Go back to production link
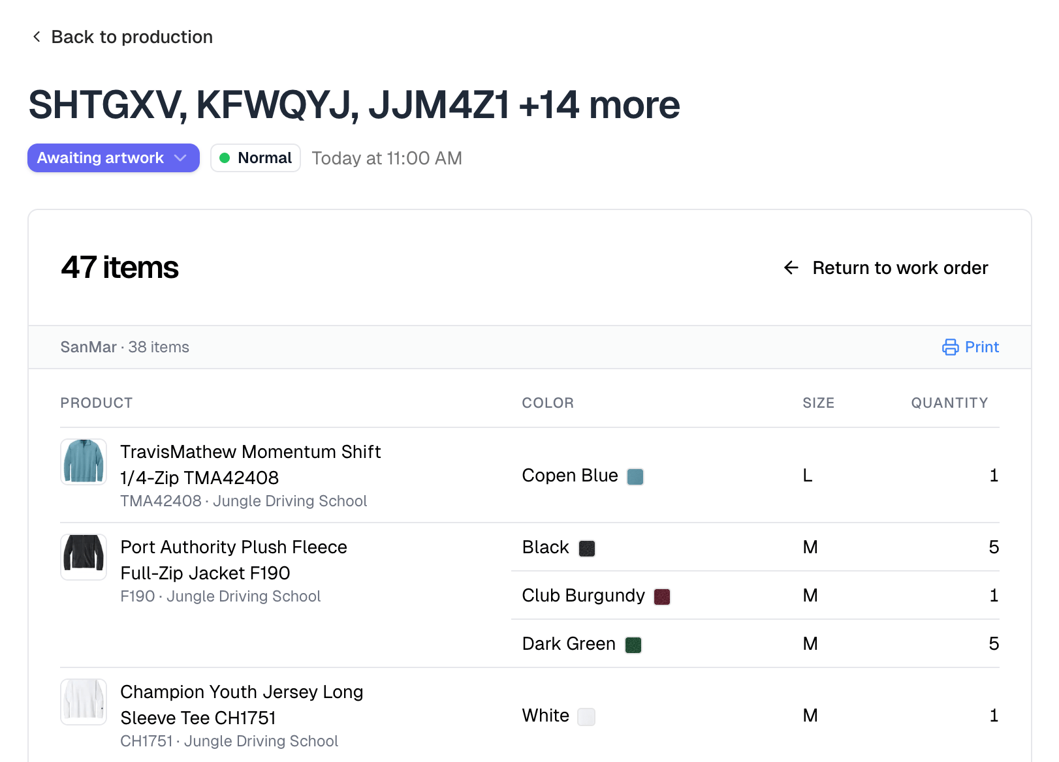This screenshot has width=1059, height=762. (122, 37)
